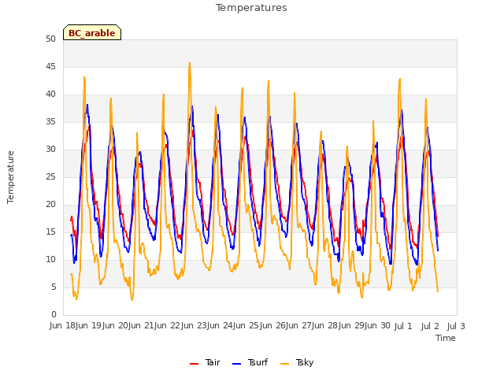Screen dimensions: 504x378
Task: Click the Time x-axis label
Action: point(446,338)
